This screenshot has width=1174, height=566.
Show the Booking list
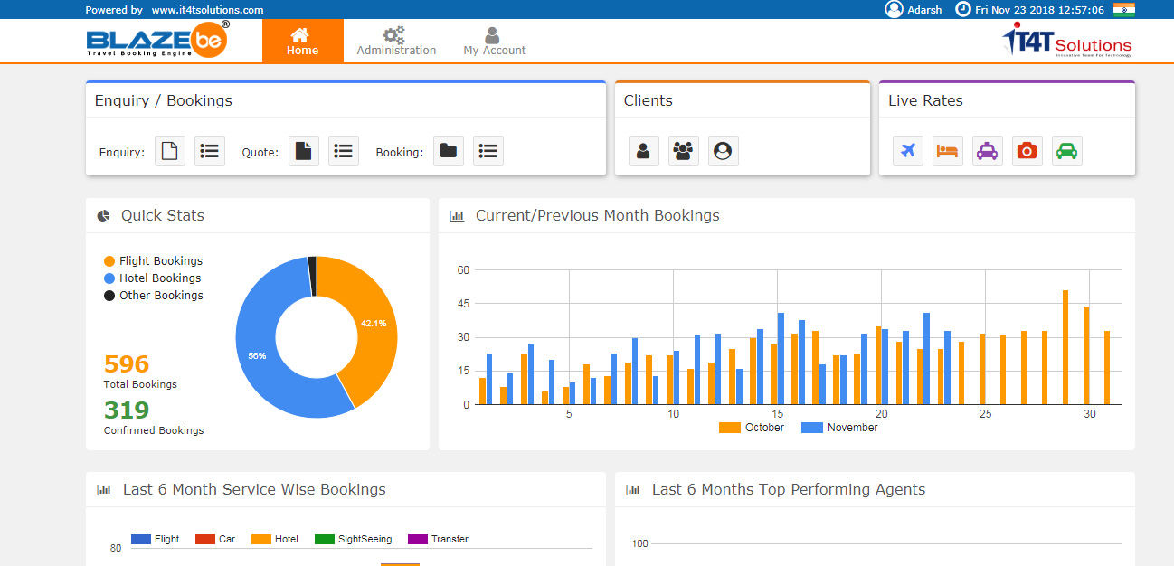[x=488, y=152]
